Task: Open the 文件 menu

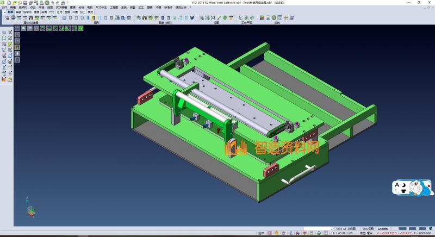Action: click(x=4, y=7)
